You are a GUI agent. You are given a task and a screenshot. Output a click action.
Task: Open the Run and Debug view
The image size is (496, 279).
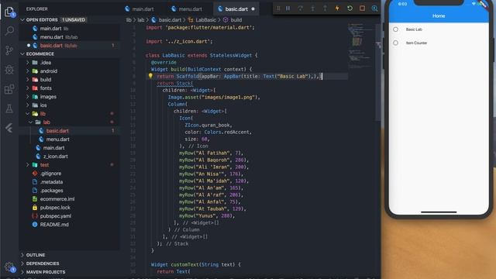[9, 70]
